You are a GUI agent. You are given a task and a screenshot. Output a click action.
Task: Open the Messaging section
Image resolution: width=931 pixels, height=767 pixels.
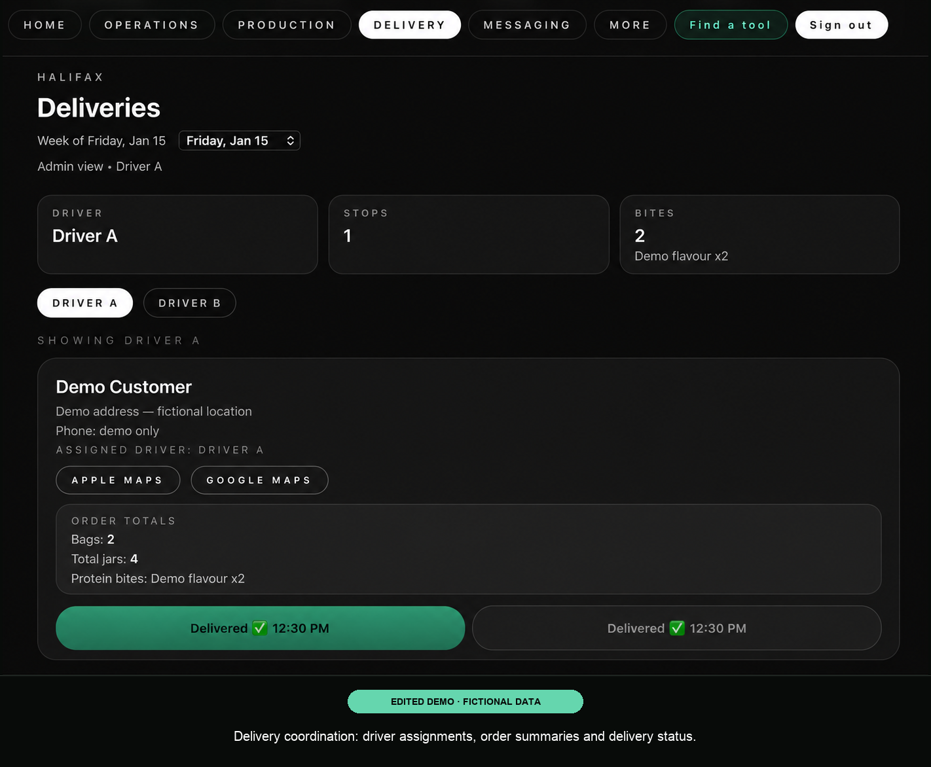(527, 25)
